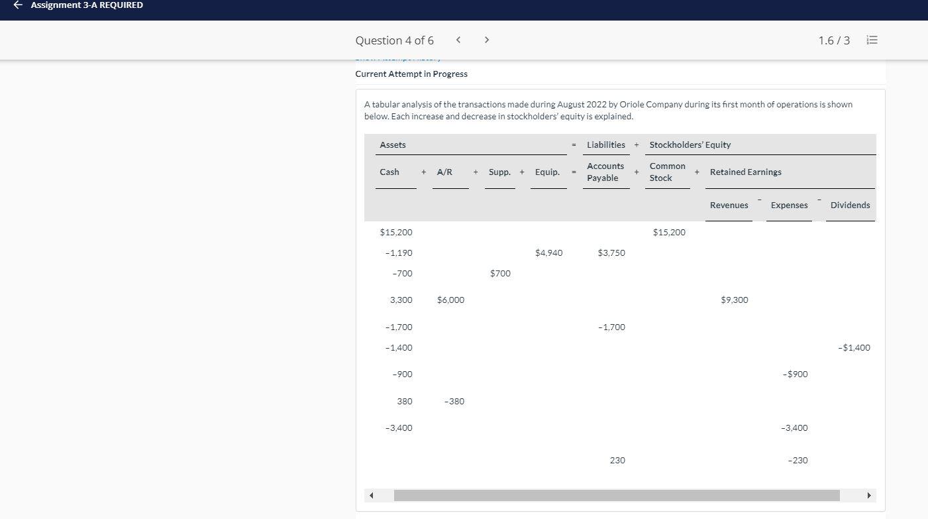Click the $4,940 equipment value
The image size is (928, 519).
pyautogui.click(x=549, y=253)
